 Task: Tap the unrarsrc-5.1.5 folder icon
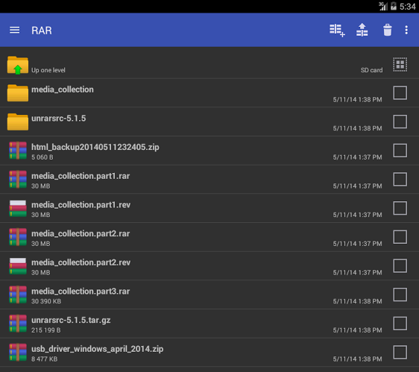tap(18, 122)
